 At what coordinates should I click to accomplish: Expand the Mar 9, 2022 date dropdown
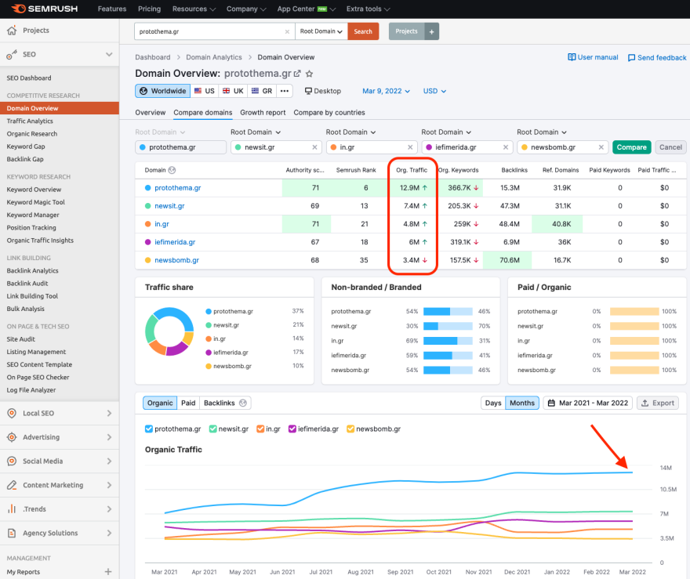pos(384,91)
